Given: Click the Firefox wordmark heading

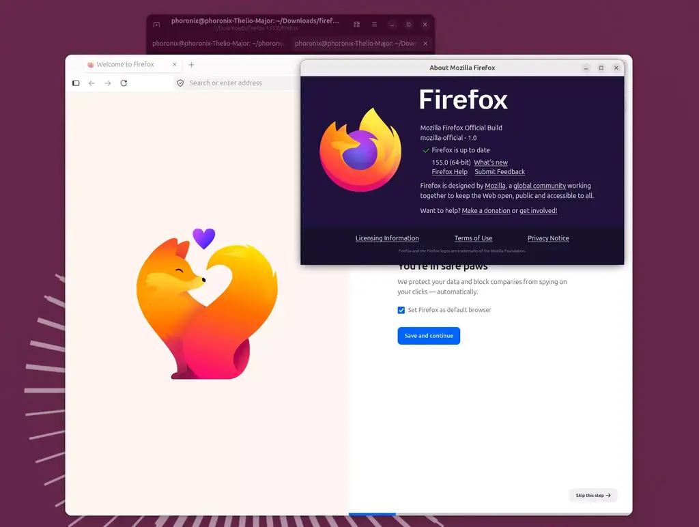Looking at the screenshot, I should click(463, 100).
